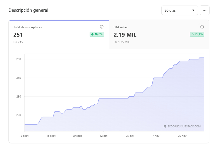Click the "7 nov" date label on chart axis
Screen dimensions: 216x147
point(156,136)
